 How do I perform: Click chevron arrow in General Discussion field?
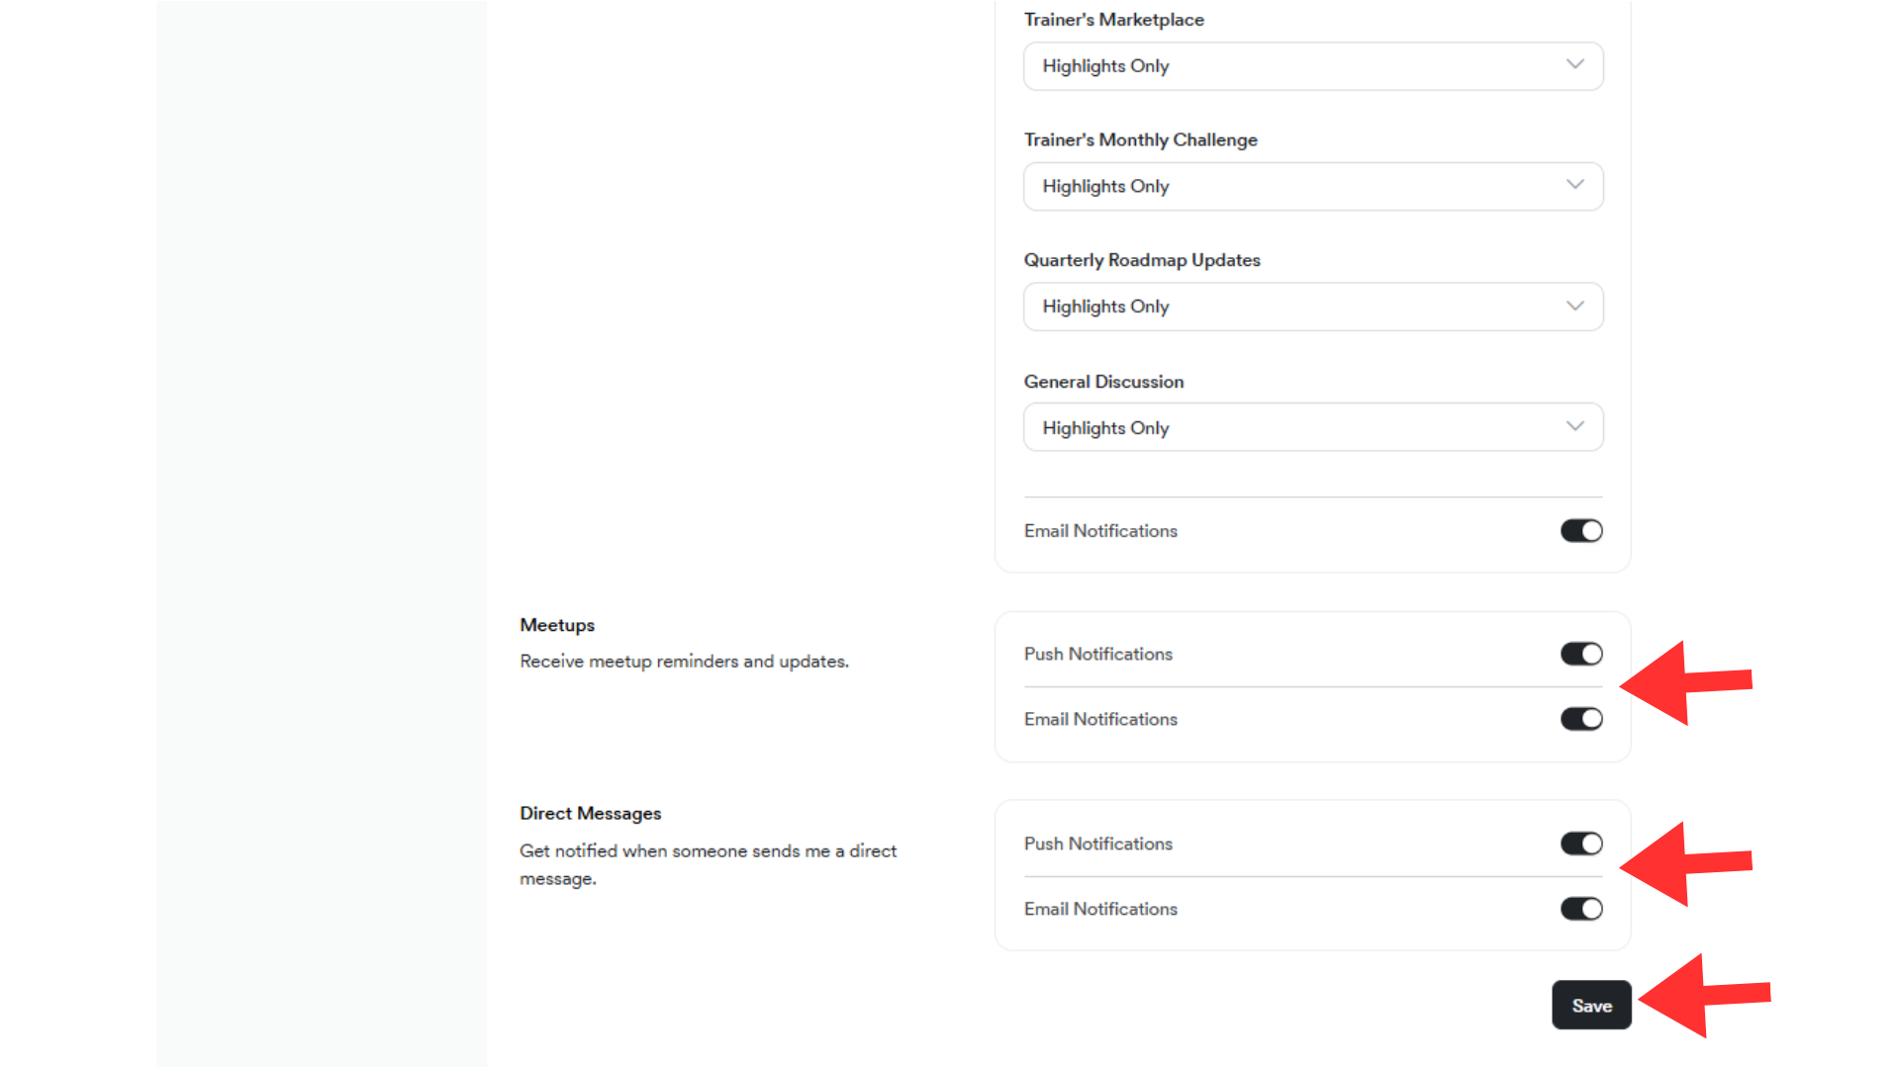pos(1574,427)
